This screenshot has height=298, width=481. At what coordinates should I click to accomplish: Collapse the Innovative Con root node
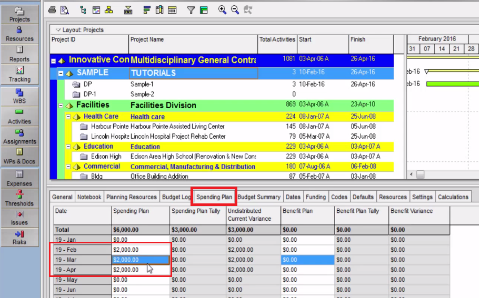pos(53,61)
